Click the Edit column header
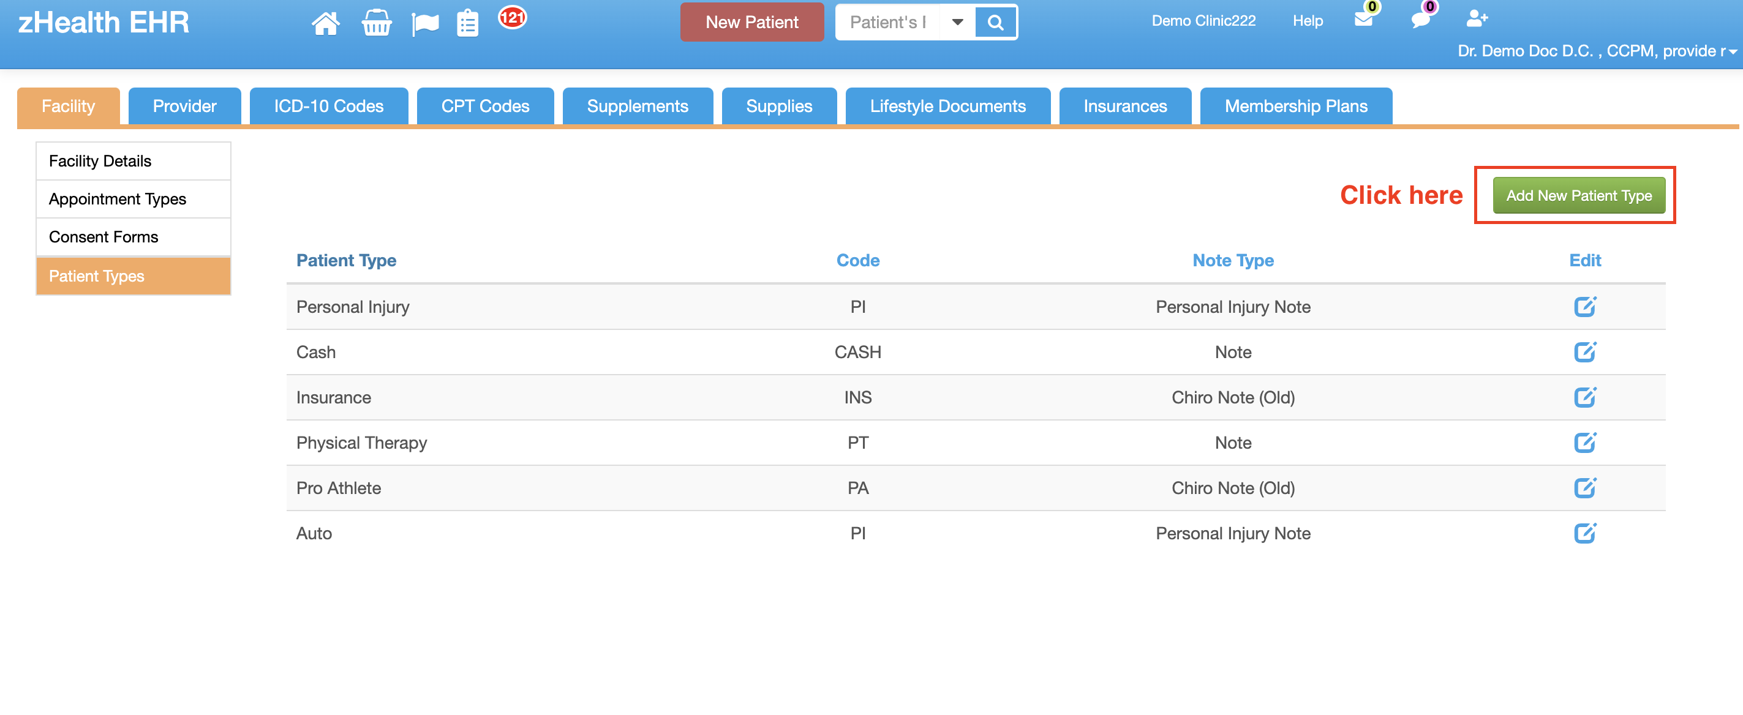The height and width of the screenshot is (715, 1743). [x=1584, y=260]
